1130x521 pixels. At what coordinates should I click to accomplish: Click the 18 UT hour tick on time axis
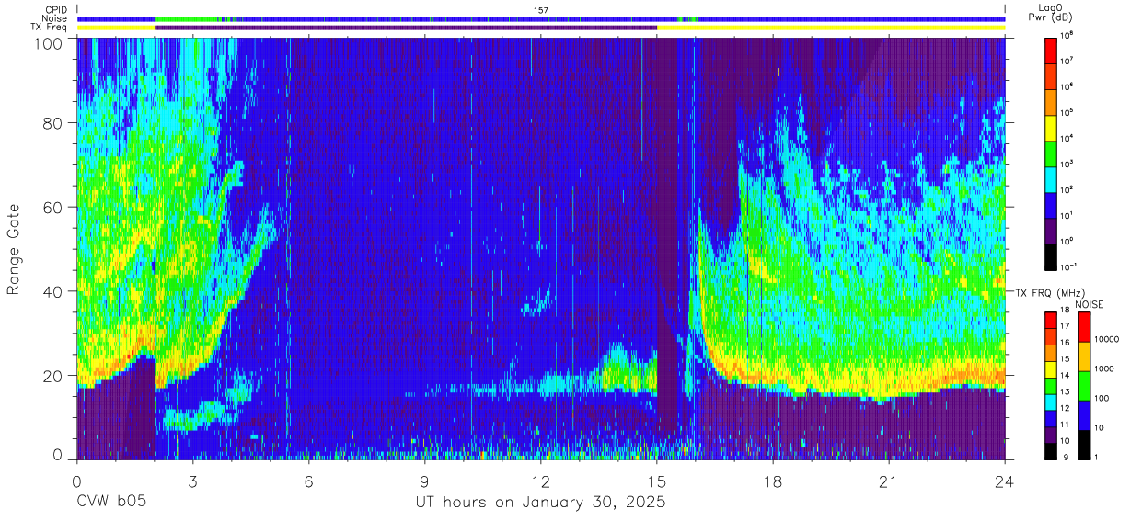coord(773,481)
